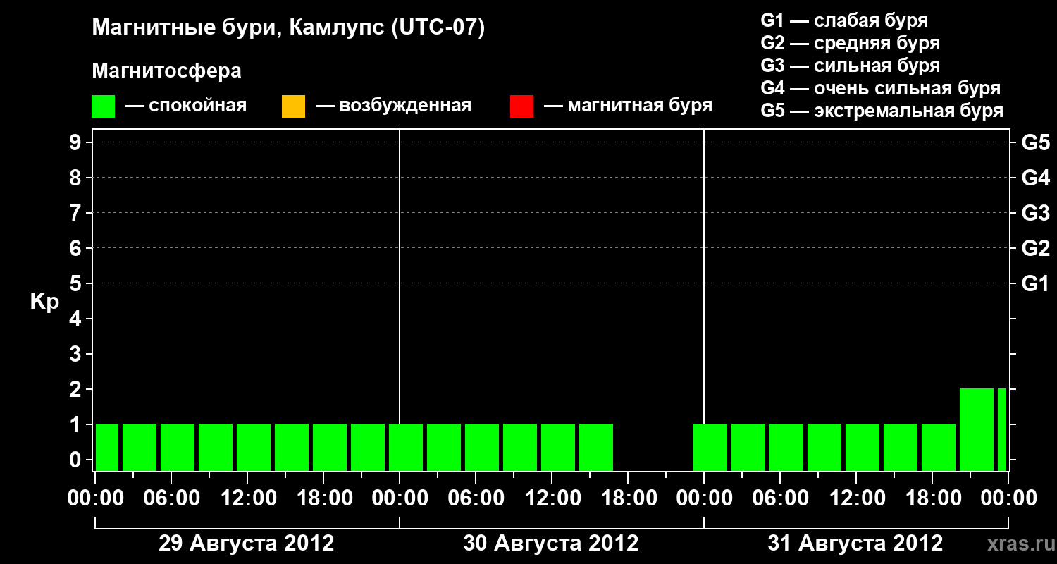Click the red 'магнитная буря' legend swatch
Viewport: 1057px width, 564px height.
tap(521, 106)
